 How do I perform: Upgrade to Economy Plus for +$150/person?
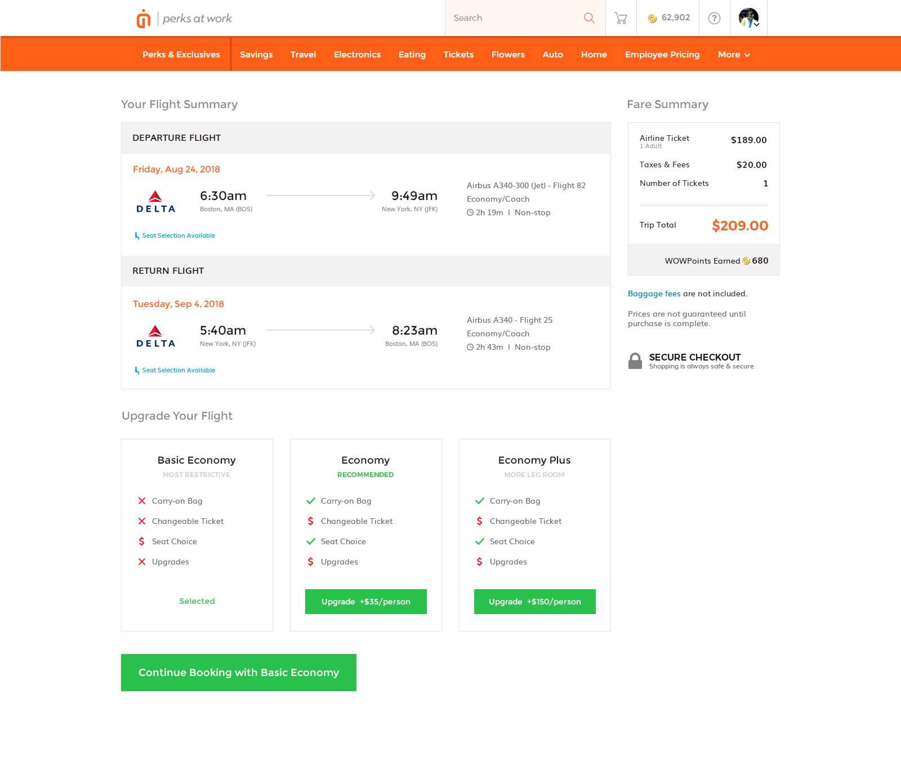click(534, 602)
